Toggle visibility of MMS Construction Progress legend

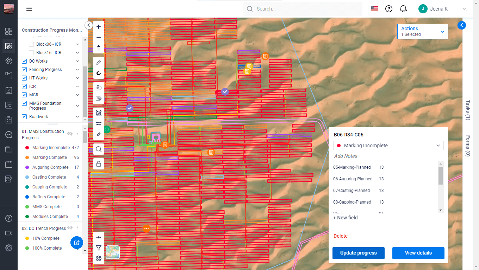(x=70, y=134)
